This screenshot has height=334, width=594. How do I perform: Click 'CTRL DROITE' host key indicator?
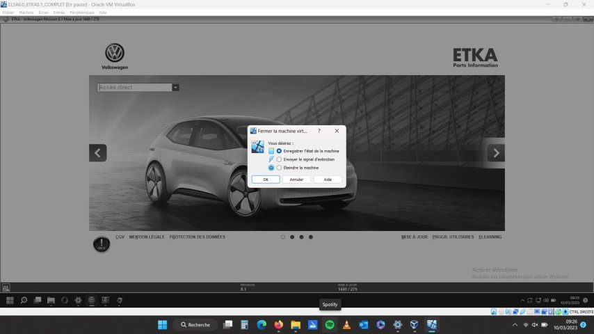point(581,312)
